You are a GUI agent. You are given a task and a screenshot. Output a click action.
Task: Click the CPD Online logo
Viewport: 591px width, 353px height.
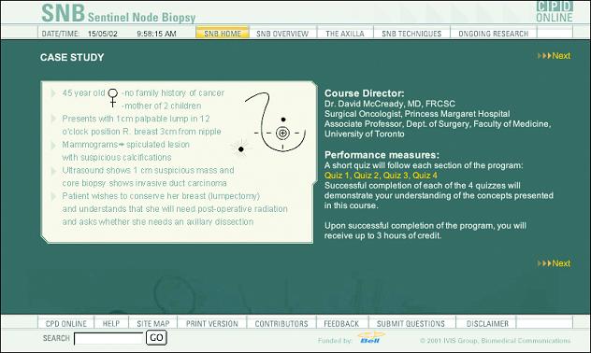(x=554, y=11)
